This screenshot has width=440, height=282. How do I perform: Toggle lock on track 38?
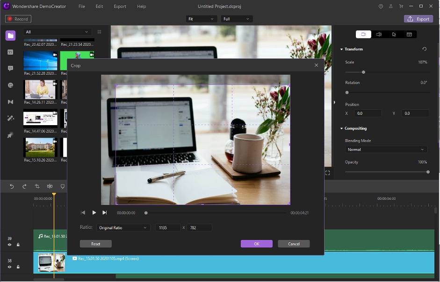(x=18, y=267)
